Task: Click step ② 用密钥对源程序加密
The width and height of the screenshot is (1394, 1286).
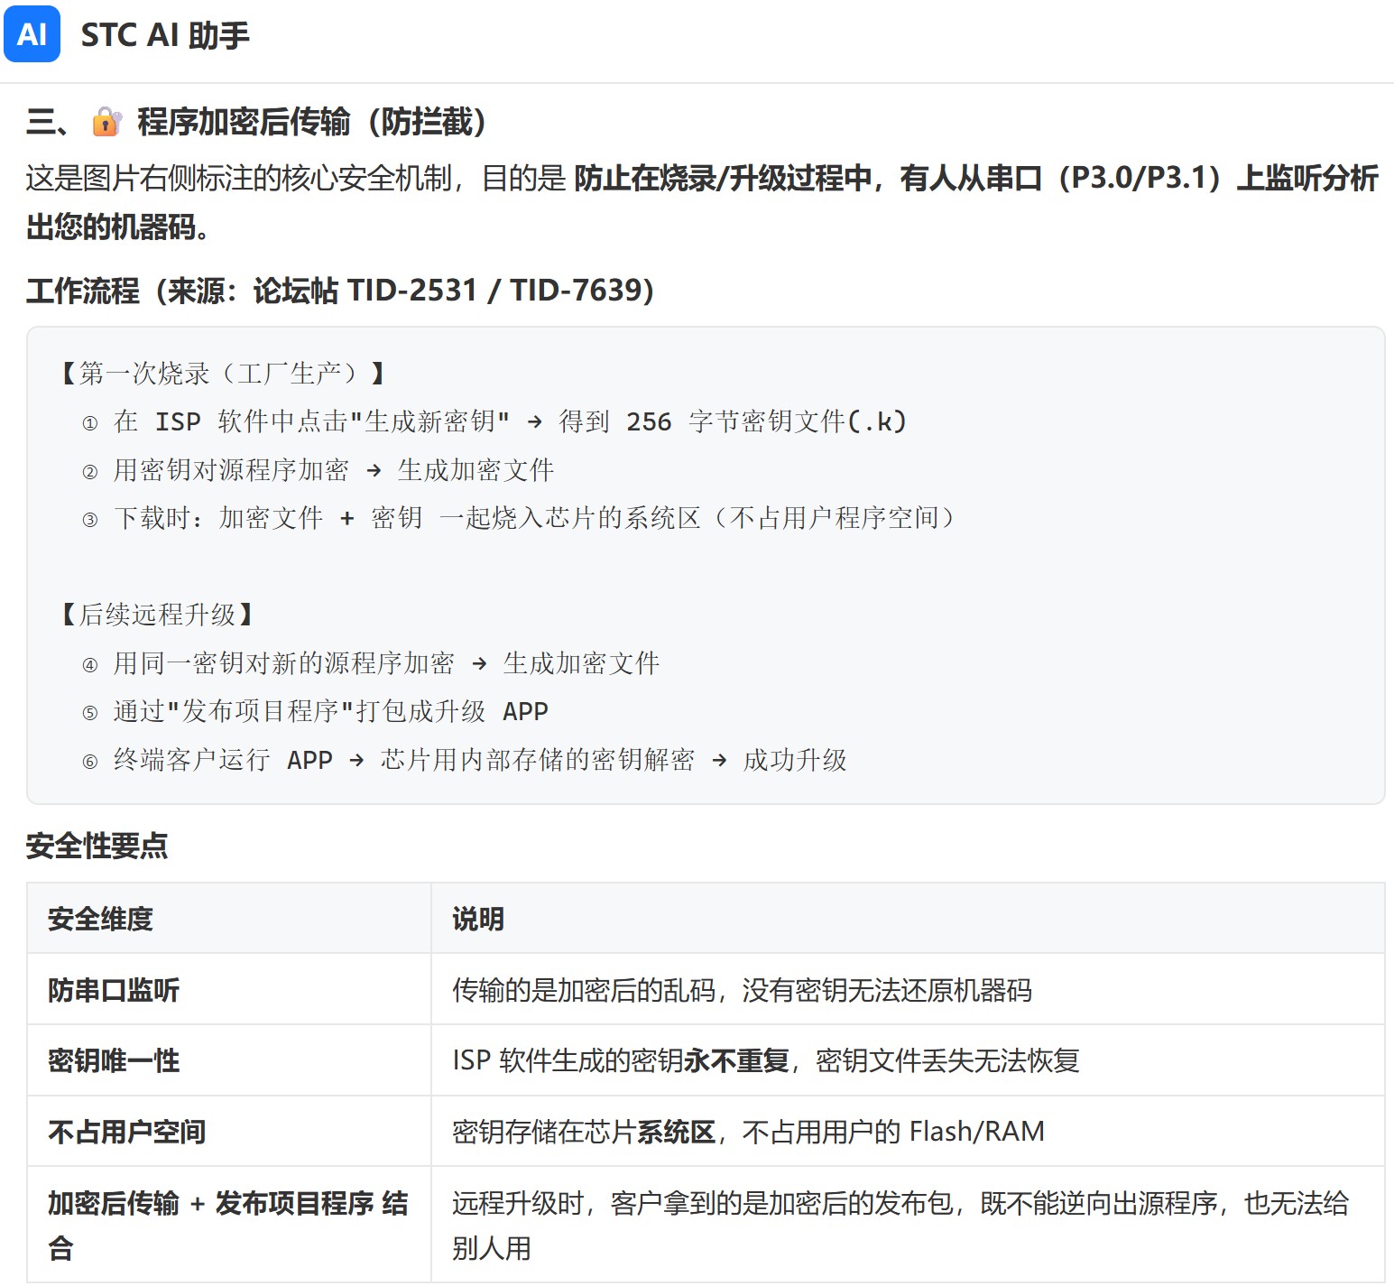Action: pyautogui.click(x=318, y=470)
